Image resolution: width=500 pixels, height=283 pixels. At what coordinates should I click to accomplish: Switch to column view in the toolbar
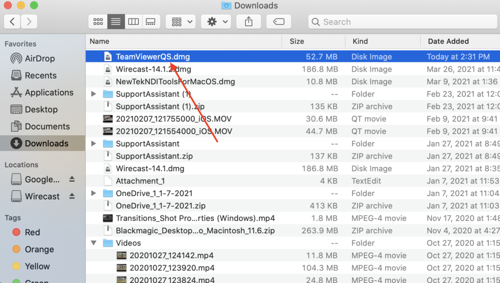(133, 21)
